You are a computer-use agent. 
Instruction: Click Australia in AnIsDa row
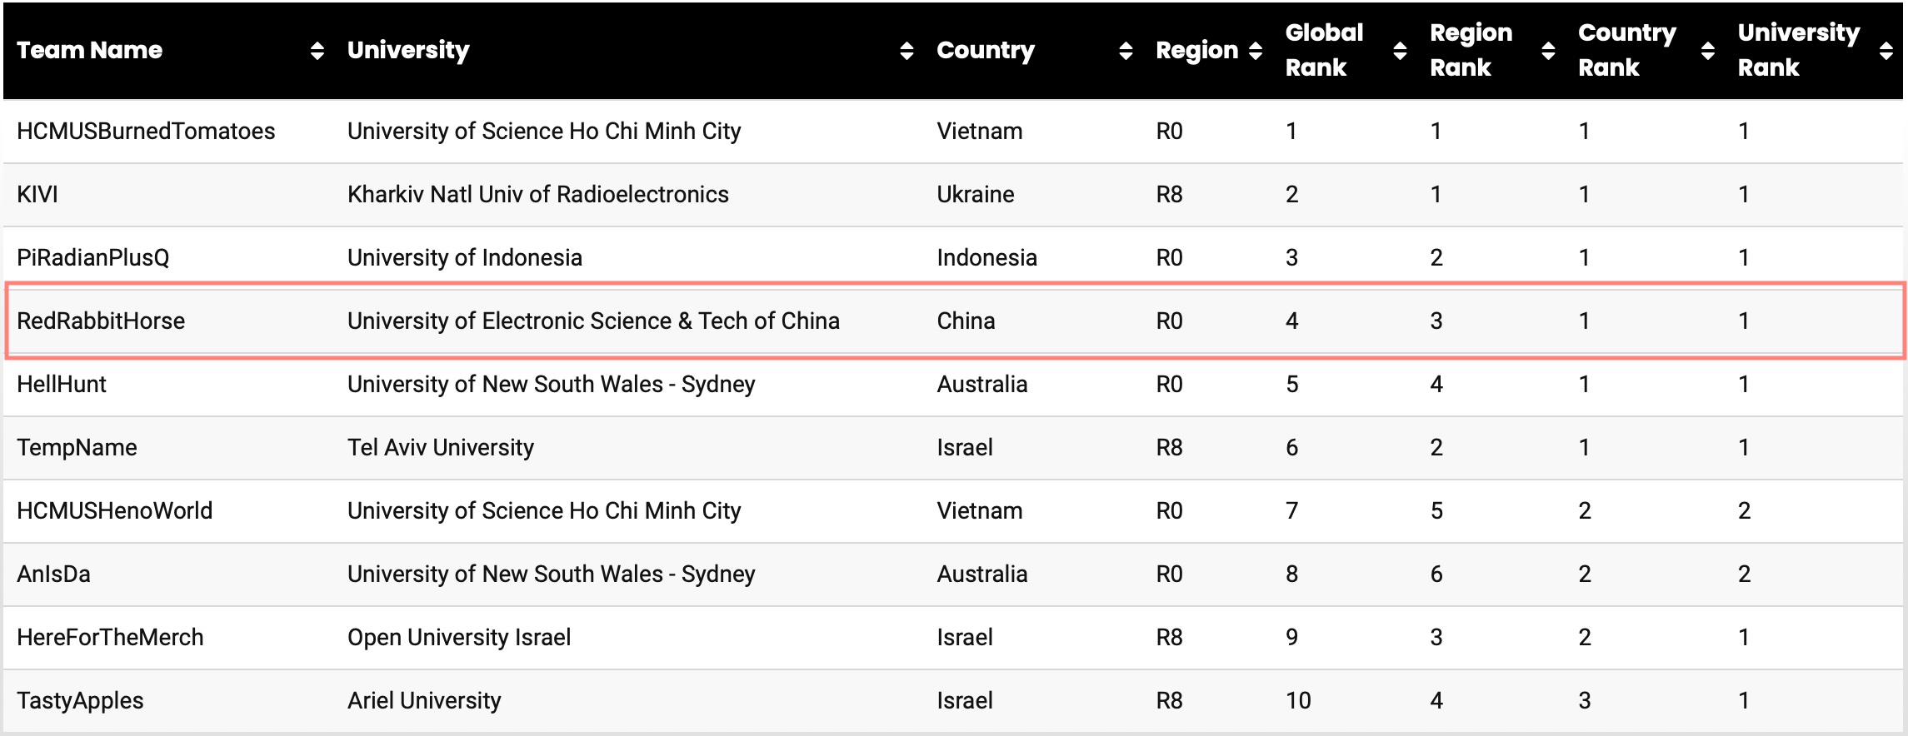pyautogui.click(x=982, y=574)
